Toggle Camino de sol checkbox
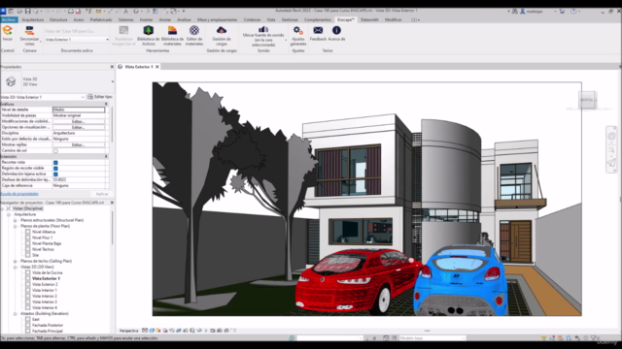 pyautogui.click(x=55, y=151)
